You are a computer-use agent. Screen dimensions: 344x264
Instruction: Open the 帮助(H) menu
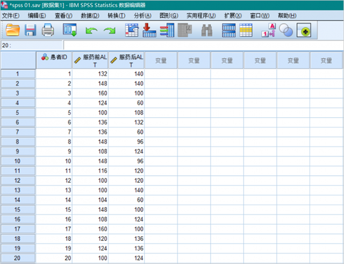(287, 16)
